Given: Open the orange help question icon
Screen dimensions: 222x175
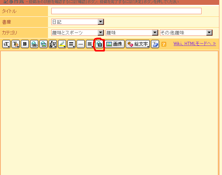Looking at the screenshot, I should pos(164,44).
